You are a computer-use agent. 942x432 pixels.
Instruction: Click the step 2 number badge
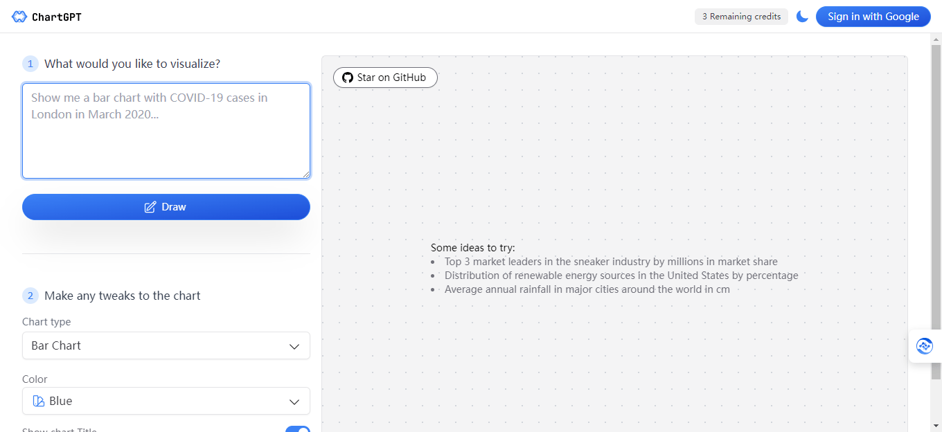[x=30, y=296]
